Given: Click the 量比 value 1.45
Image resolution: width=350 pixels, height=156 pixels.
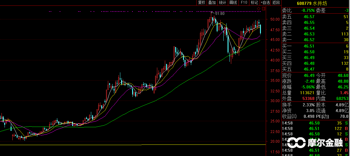Looking at the screenshot, I should tap(345, 93).
